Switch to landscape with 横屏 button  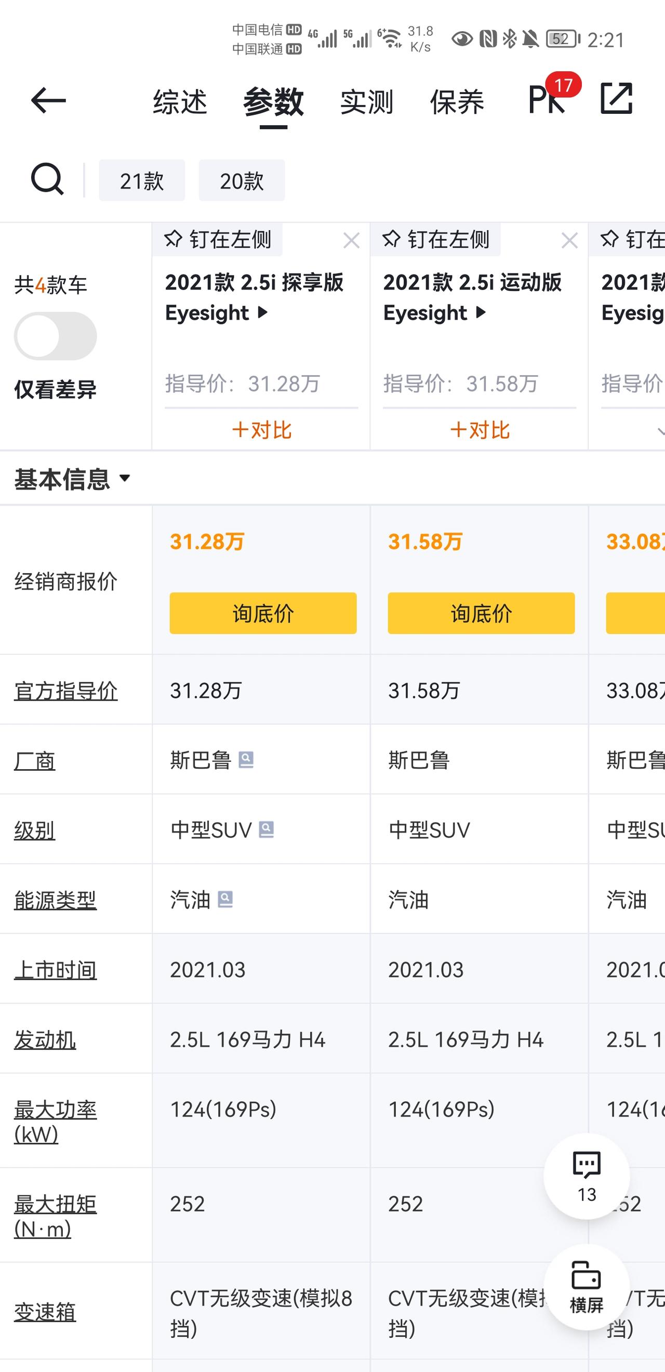pyautogui.click(x=587, y=1287)
